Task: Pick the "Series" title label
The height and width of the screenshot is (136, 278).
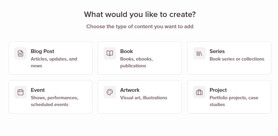Action: point(217,51)
